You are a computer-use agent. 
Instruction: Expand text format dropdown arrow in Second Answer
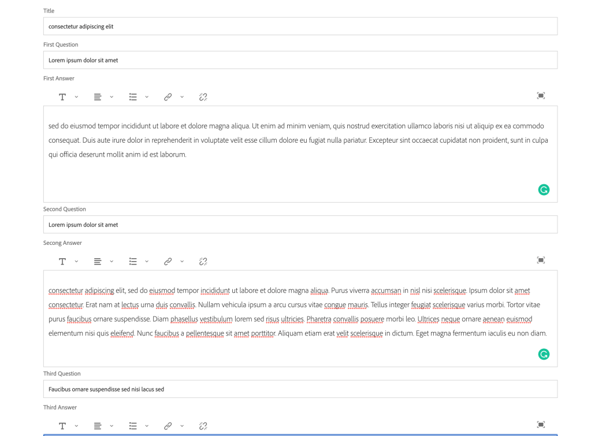tap(76, 262)
